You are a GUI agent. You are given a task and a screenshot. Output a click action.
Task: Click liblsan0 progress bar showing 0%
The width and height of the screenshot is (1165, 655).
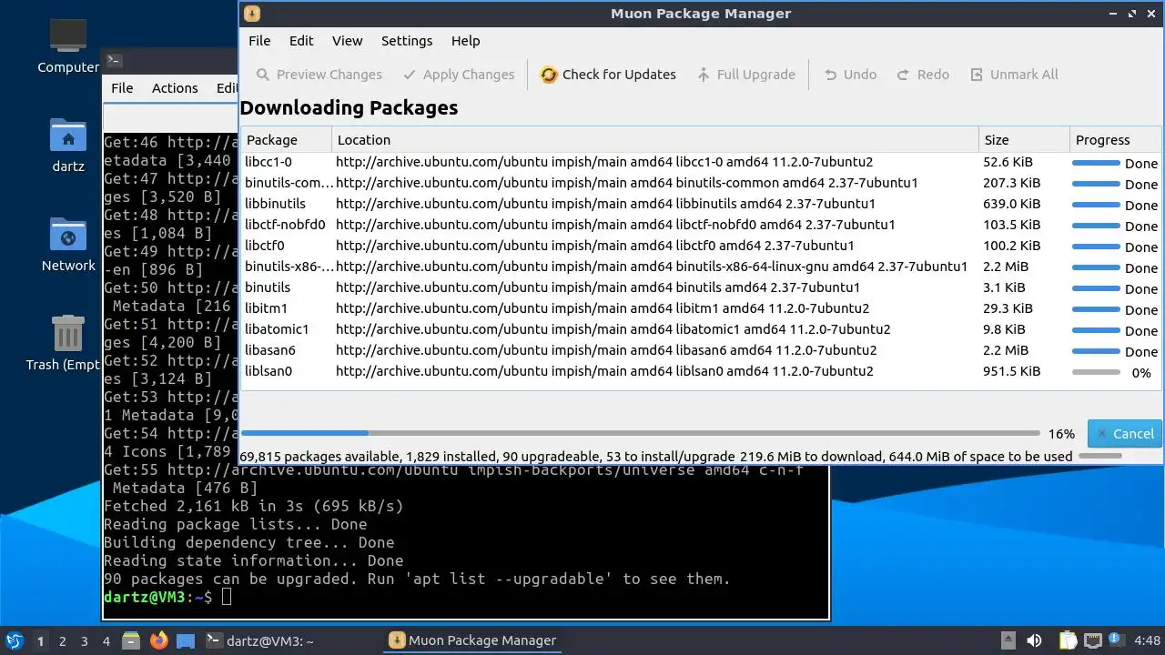coord(1096,372)
